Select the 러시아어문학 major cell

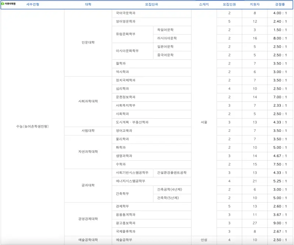click(x=172, y=38)
